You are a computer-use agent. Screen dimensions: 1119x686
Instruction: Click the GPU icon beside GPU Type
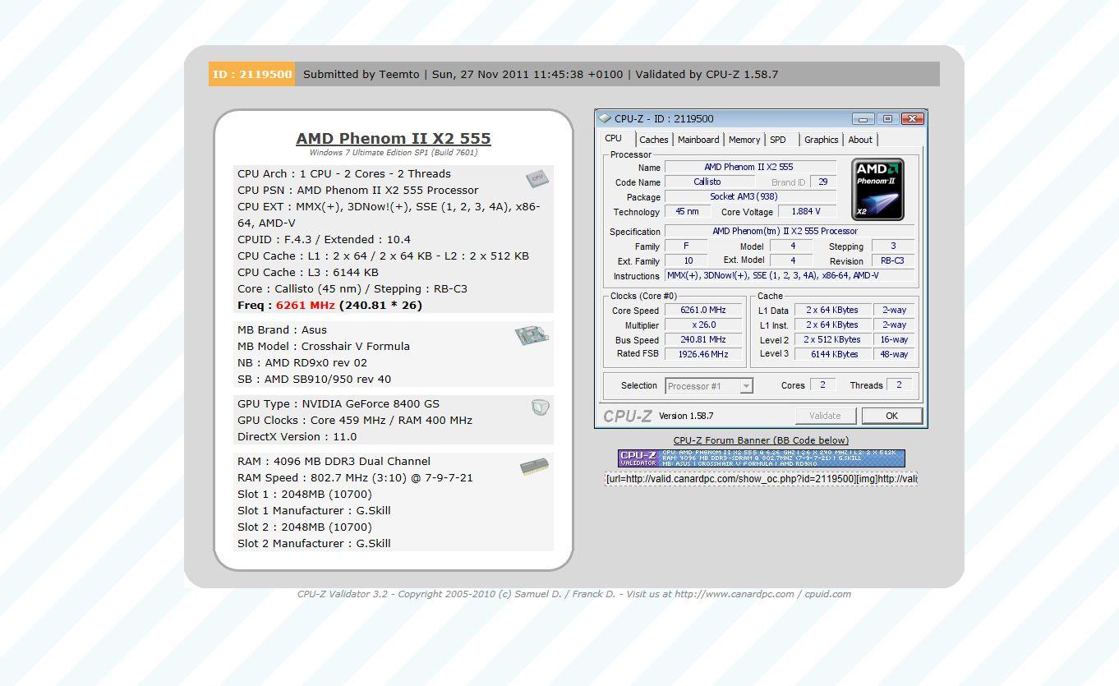(540, 407)
